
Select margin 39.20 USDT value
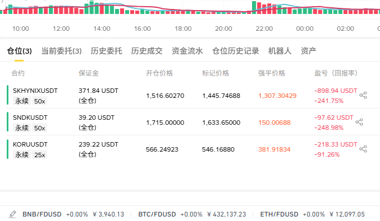point(97,117)
